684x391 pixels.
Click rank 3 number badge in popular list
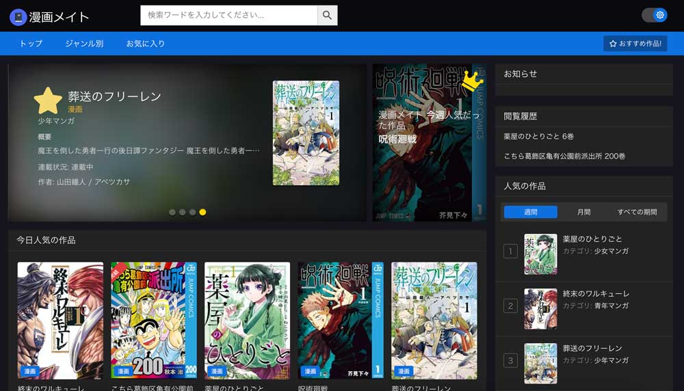[x=510, y=360]
